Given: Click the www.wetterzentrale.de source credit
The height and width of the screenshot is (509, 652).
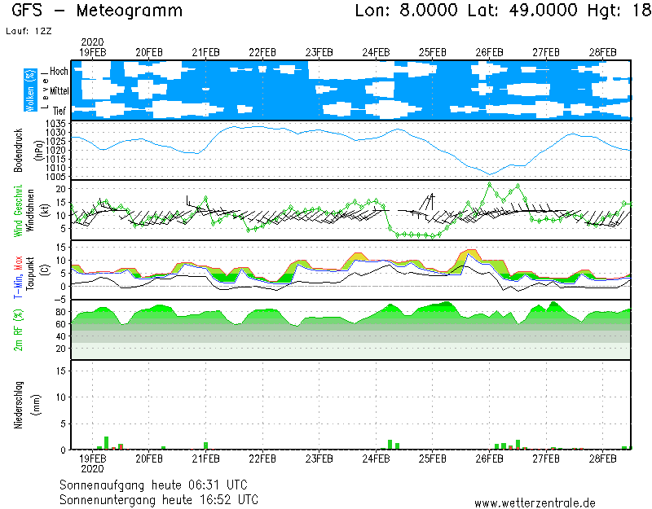Looking at the screenshot, I should click(x=535, y=503).
